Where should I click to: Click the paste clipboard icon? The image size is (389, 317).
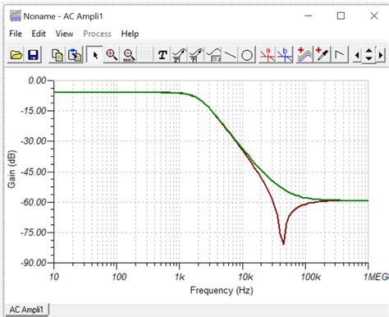[75, 55]
